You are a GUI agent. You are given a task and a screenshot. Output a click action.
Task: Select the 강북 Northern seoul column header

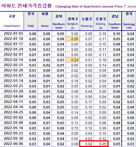point(59,21)
